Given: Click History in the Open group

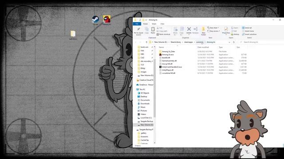Looking at the screenshot, I should pos(235,34).
